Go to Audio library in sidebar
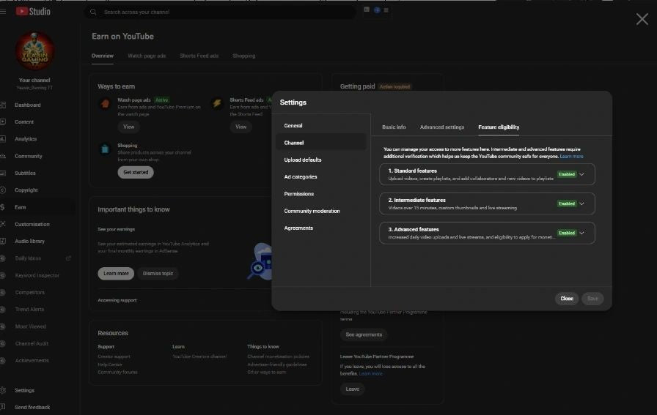Image resolution: width=657 pixels, height=415 pixels. [x=29, y=241]
